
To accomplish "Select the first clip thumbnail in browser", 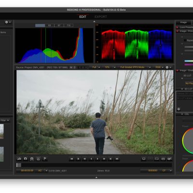I will pyautogui.click(x=2, y=131).
